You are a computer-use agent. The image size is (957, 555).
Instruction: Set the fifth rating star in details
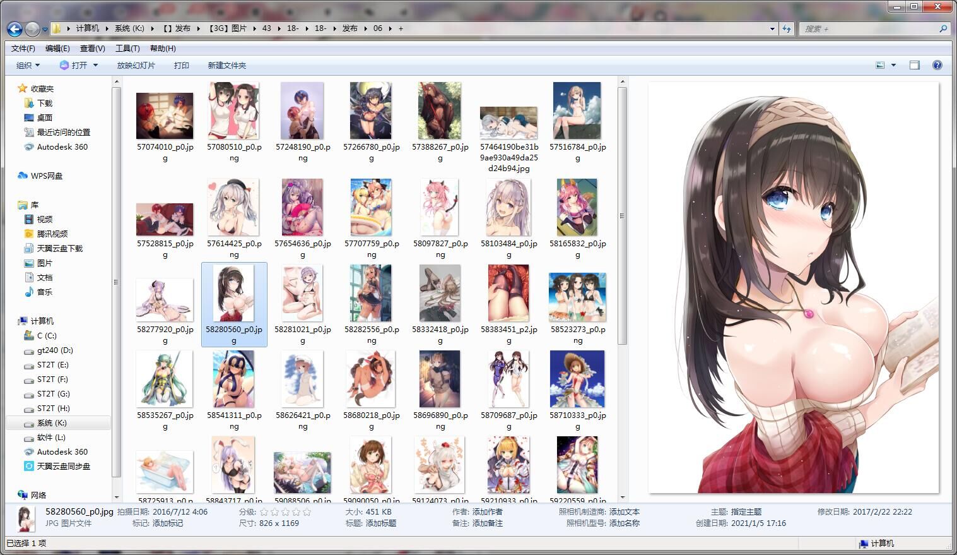pos(307,512)
